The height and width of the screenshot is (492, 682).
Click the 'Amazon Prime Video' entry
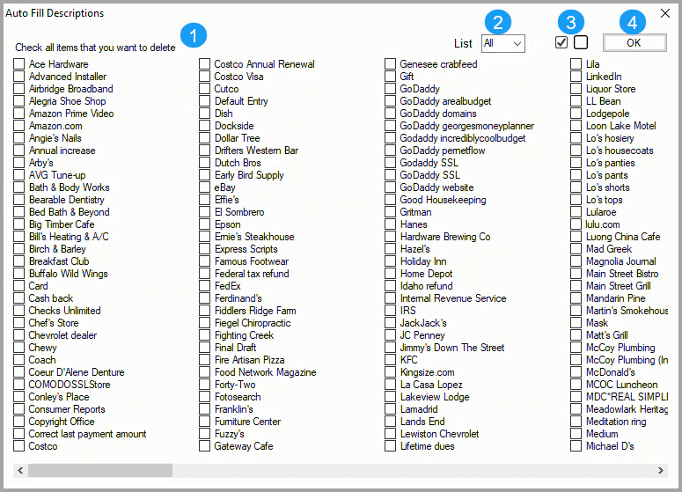tap(71, 114)
